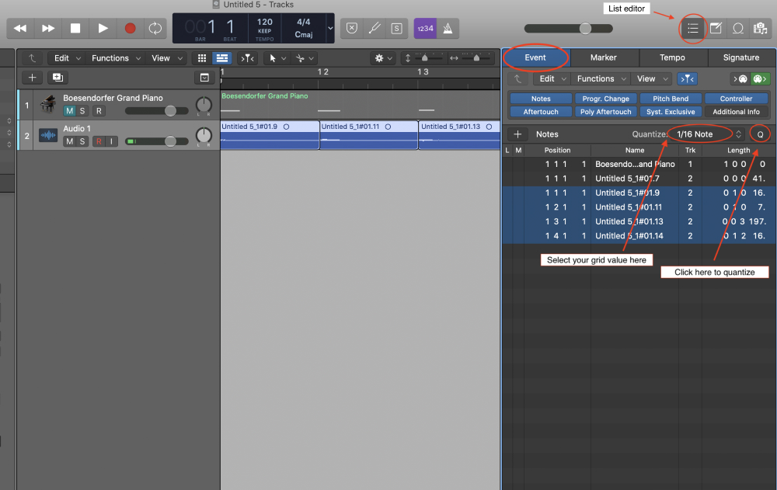Select region Untitled 5_1#01.11 in Tracks area

pos(368,135)
